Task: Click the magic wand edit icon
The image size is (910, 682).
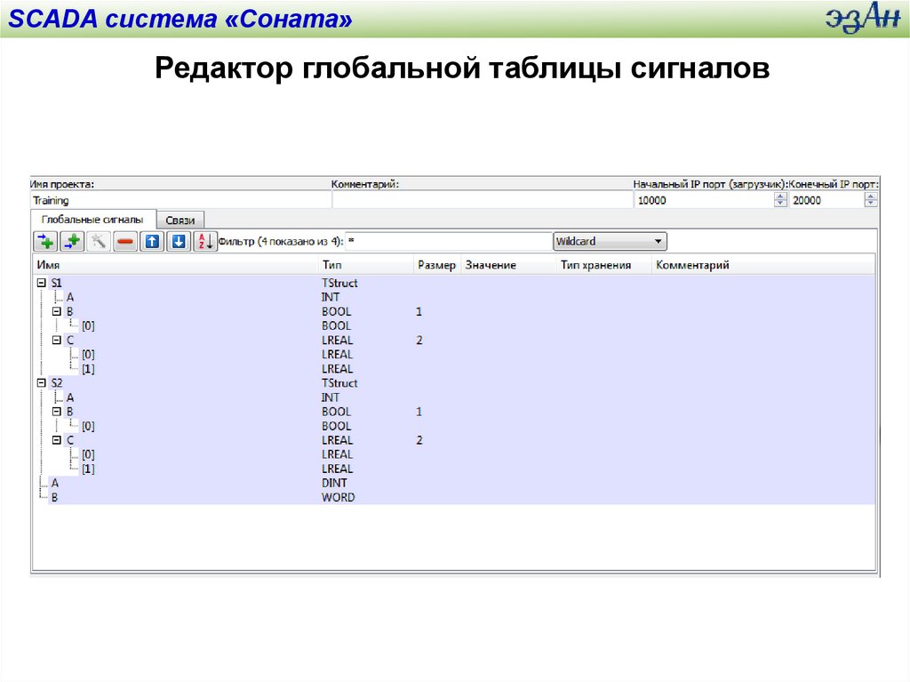Action: (x=99, y=241)
